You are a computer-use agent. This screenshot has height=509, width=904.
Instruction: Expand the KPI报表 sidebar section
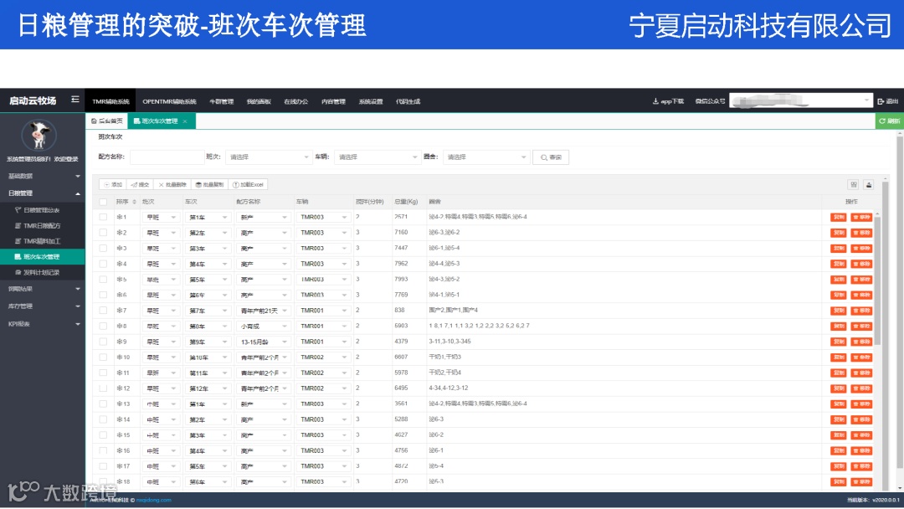42,324
